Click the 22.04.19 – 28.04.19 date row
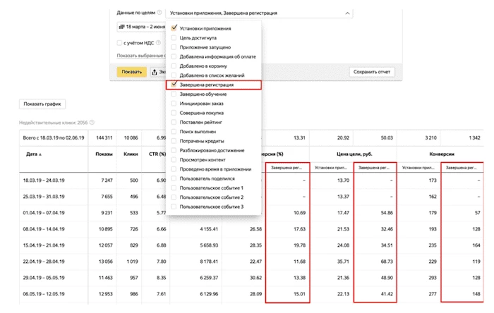The image size is (494, 313). pos(44,262)
